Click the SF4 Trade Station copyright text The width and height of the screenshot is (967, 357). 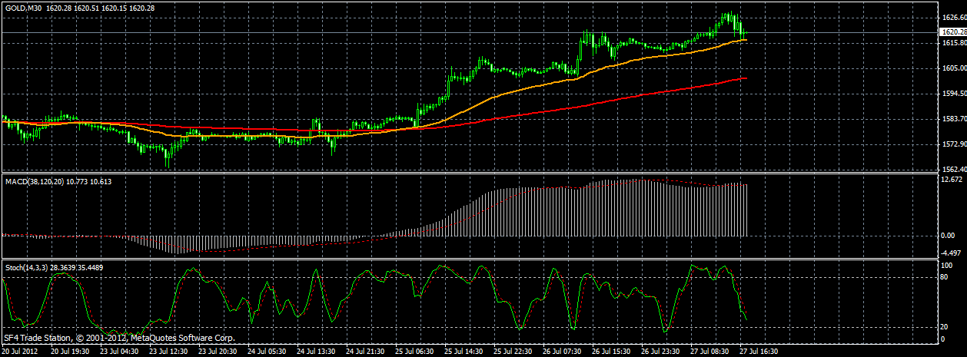119,338
